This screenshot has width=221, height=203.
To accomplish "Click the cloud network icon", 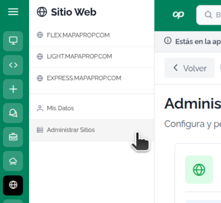I will coord(13,161).
